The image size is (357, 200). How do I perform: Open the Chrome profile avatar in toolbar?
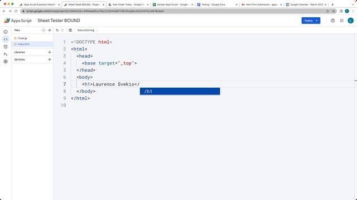point(347,11)
